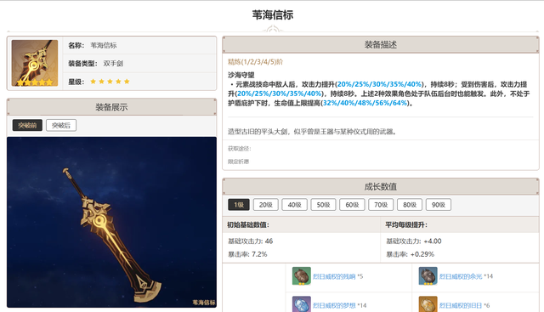This screenshot has width=544, height=312.
Task: Open the 烈日威权的旧日 material link
Action: pyautogui.click(x=461, y=305)
